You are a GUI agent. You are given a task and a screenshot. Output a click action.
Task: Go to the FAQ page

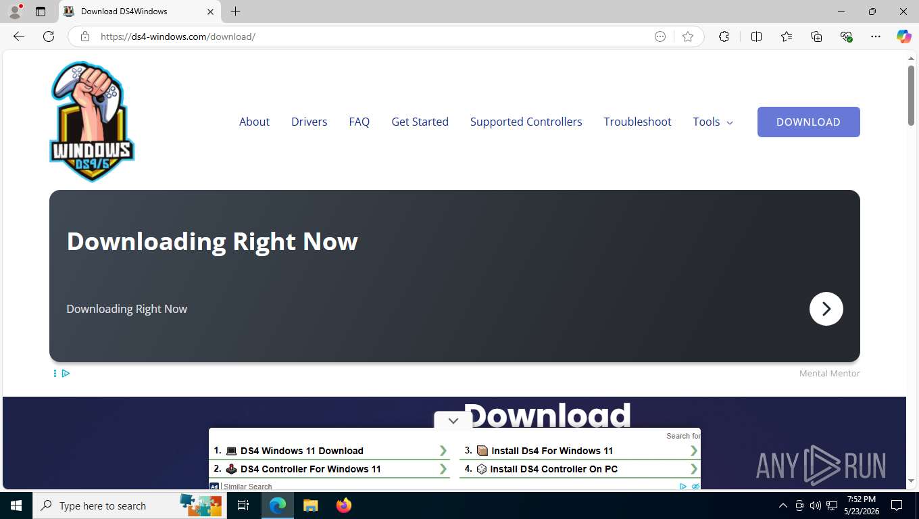359,122
